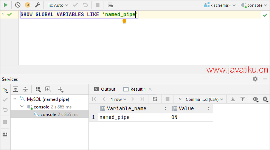Hide the Services panel with minus icon
This screenshot has width=270, height=150.
(x=265, y=79)
